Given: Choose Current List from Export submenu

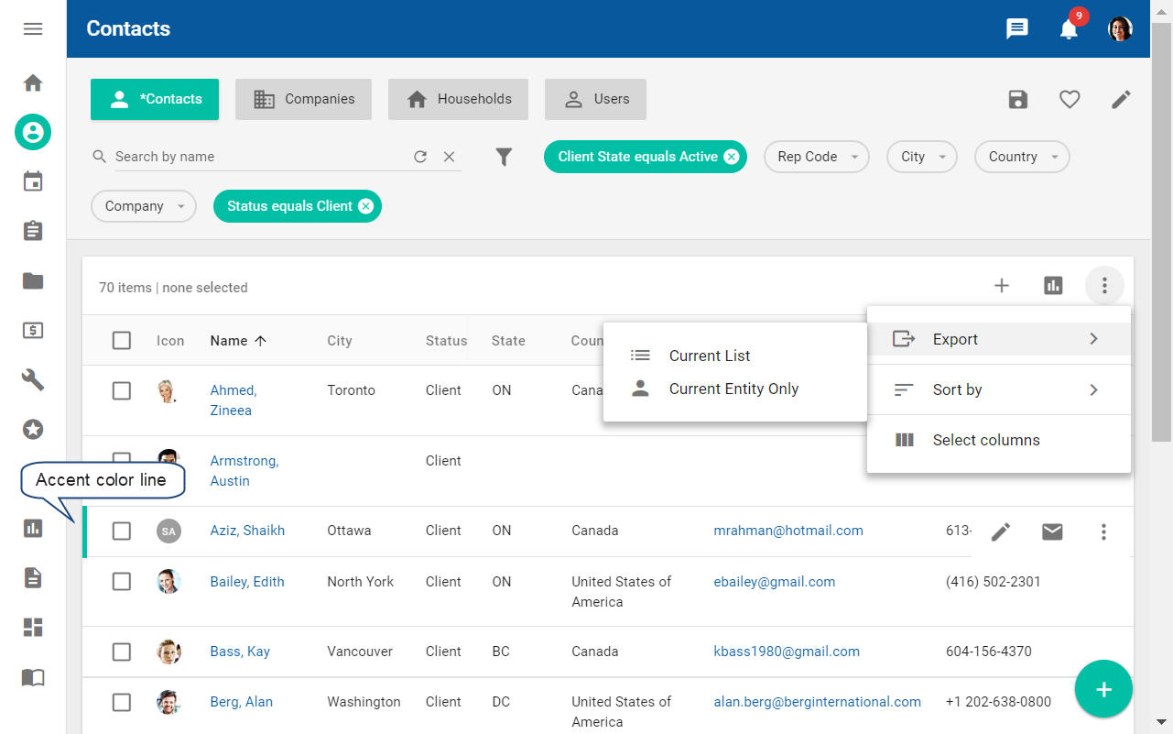Looking at the screenshot, I should (x=710, y=356).
